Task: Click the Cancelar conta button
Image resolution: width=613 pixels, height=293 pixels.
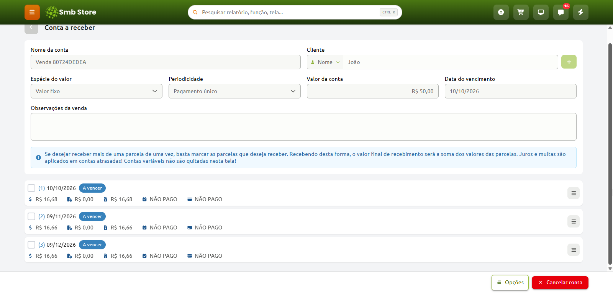Action: pyautogui.click(x=560, y=283)
